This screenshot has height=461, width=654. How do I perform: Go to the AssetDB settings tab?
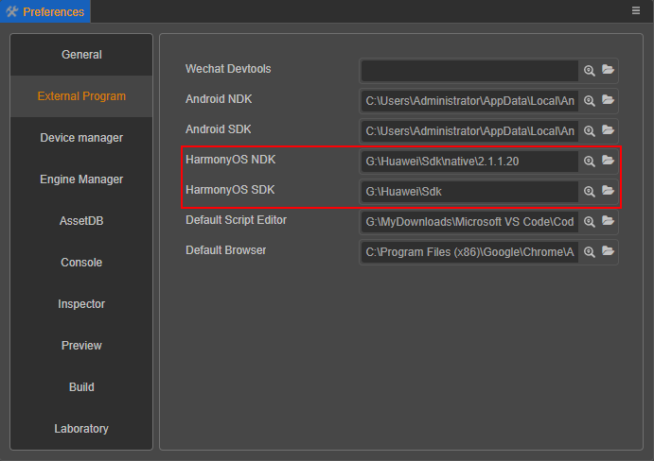81,221
